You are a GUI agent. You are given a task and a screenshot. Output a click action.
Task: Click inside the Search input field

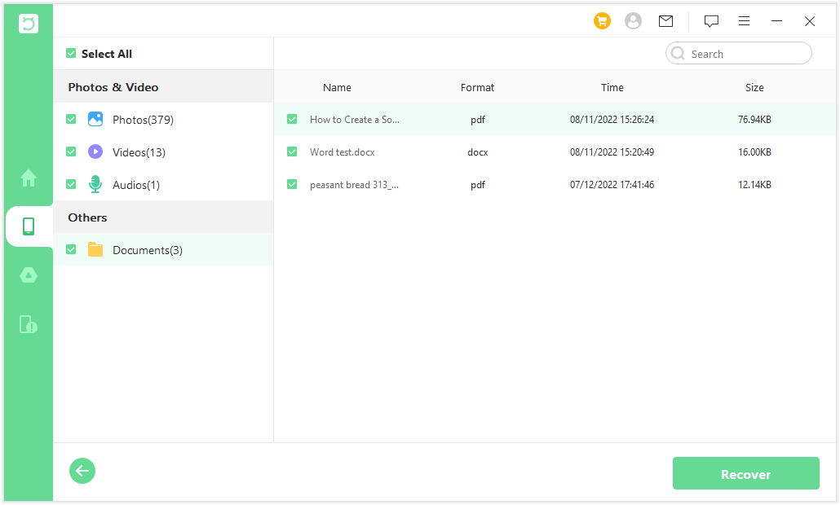[x=738, y=53]
